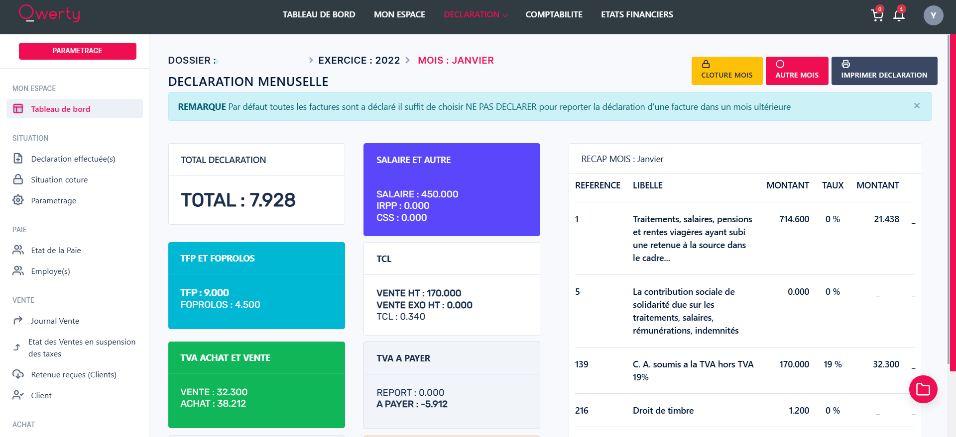
Task: Click the Droit de timbre row label
Action: tap(663, 410)
